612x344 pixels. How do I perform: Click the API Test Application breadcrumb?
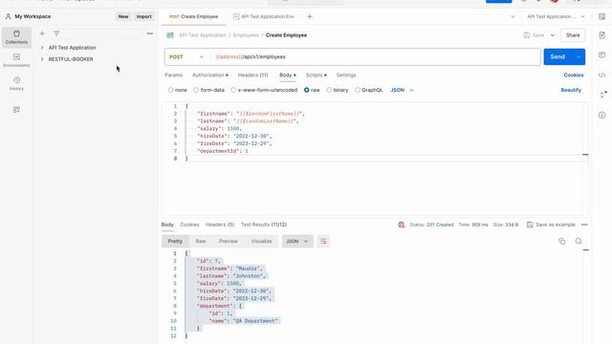coord(203,35)
